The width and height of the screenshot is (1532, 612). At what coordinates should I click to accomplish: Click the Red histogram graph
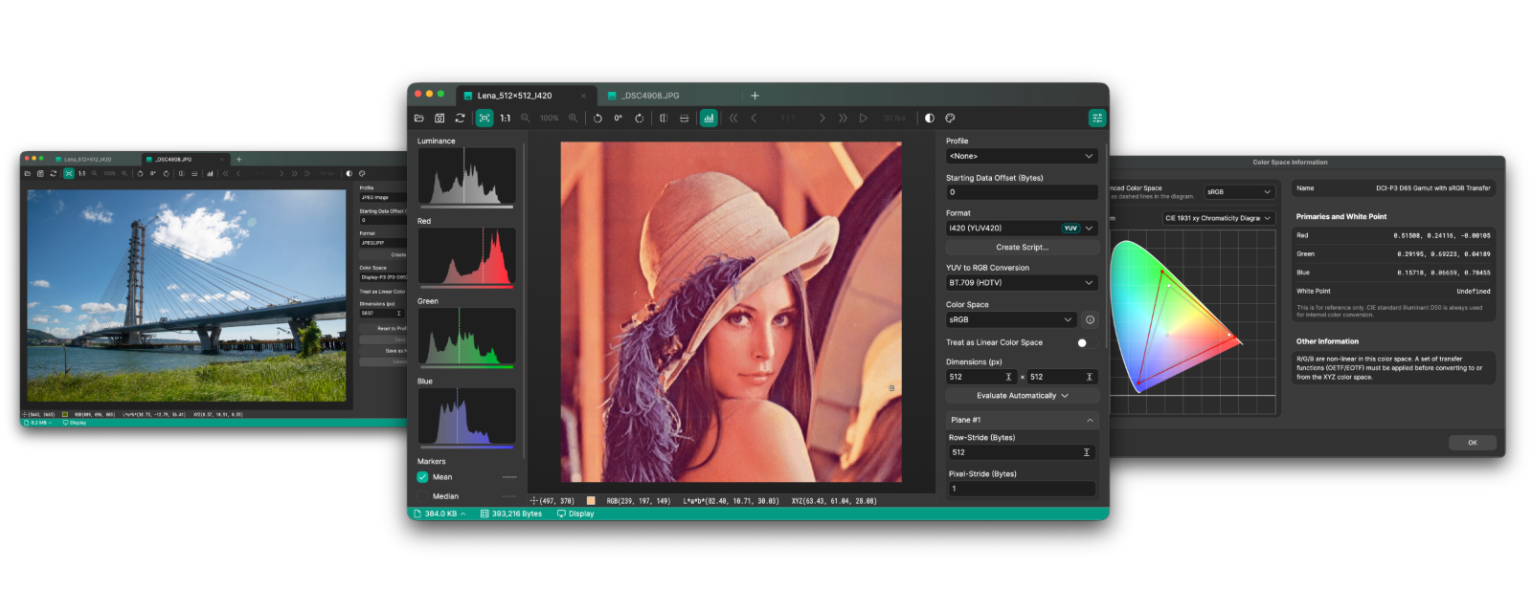(466, 257)
